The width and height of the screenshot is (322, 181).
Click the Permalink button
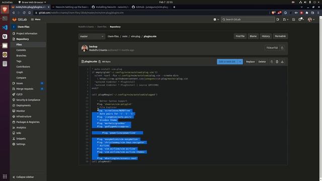point(280,36)
